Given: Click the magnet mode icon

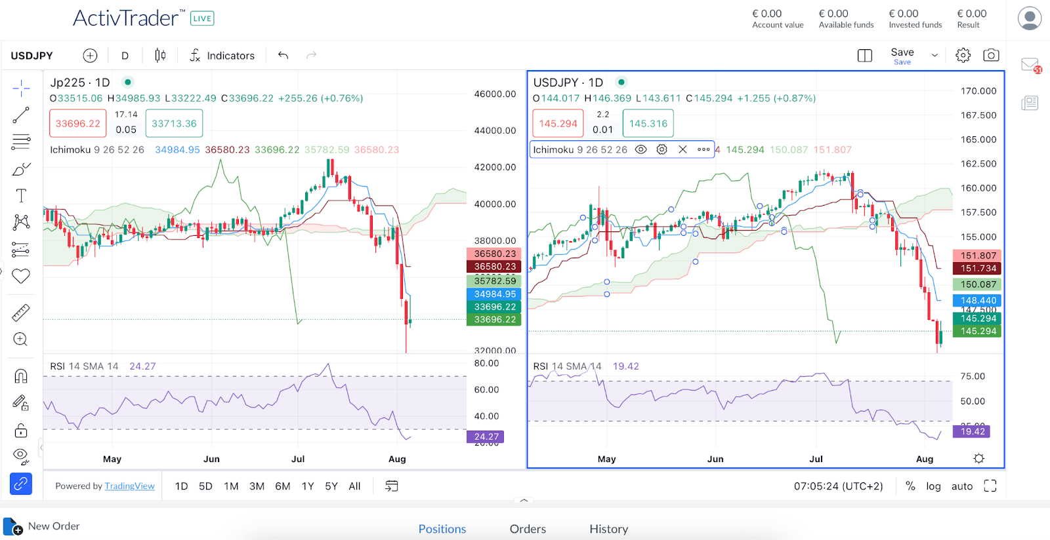Looking at the screenshot, I should (21, 376).
